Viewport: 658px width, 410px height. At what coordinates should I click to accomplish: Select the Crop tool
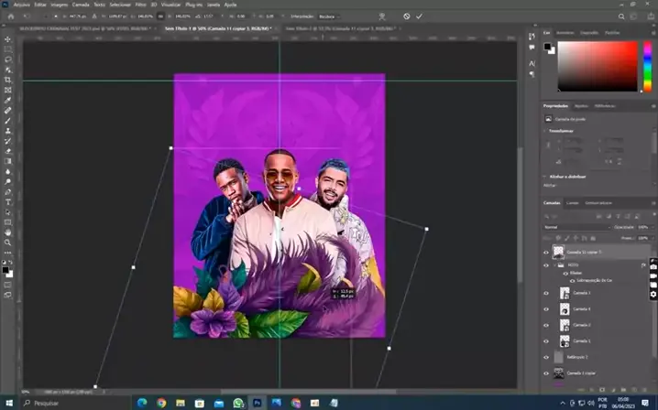click(8, 80)
